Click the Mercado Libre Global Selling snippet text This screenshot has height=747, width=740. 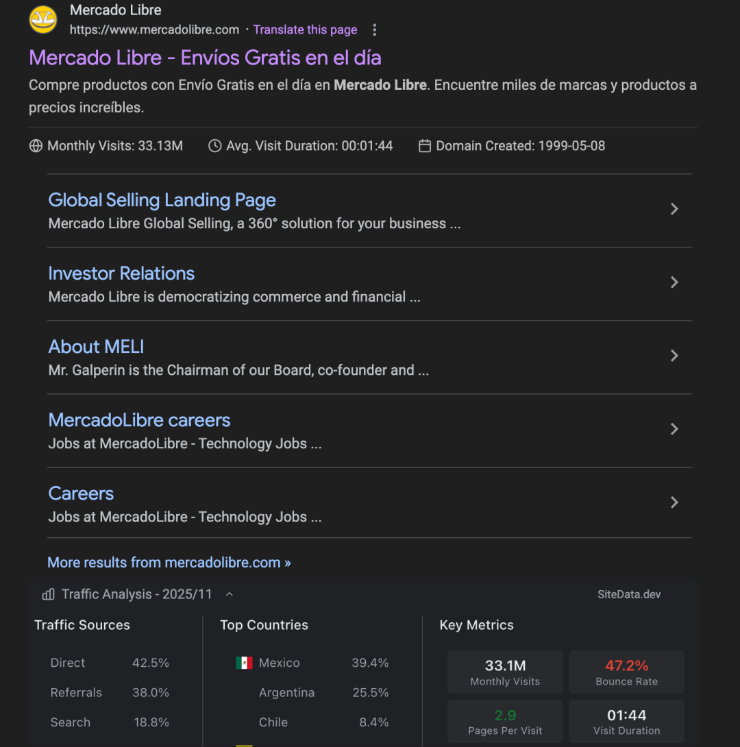[255, 223]
